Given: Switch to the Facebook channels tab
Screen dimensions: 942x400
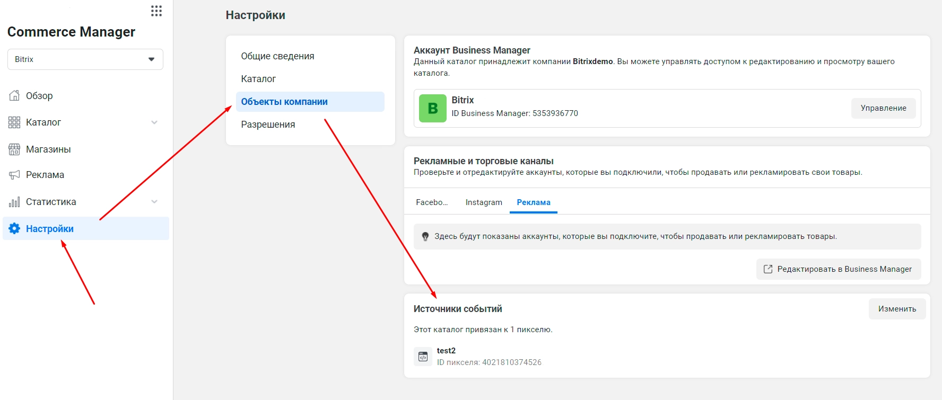Looking at the screenshot, I should click(432, 202).
